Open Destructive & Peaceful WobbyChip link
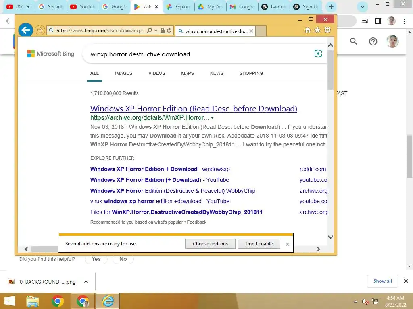Screen dimensions: 413x309 [173, 191]
